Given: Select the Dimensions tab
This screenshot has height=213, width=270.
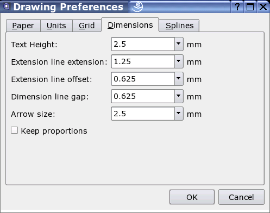Looking at the screenshot, I should coord(130,25).
